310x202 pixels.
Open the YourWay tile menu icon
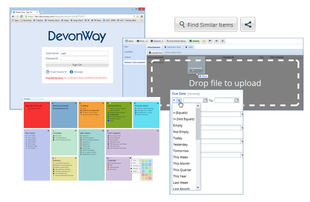click(x=76, y=131)
